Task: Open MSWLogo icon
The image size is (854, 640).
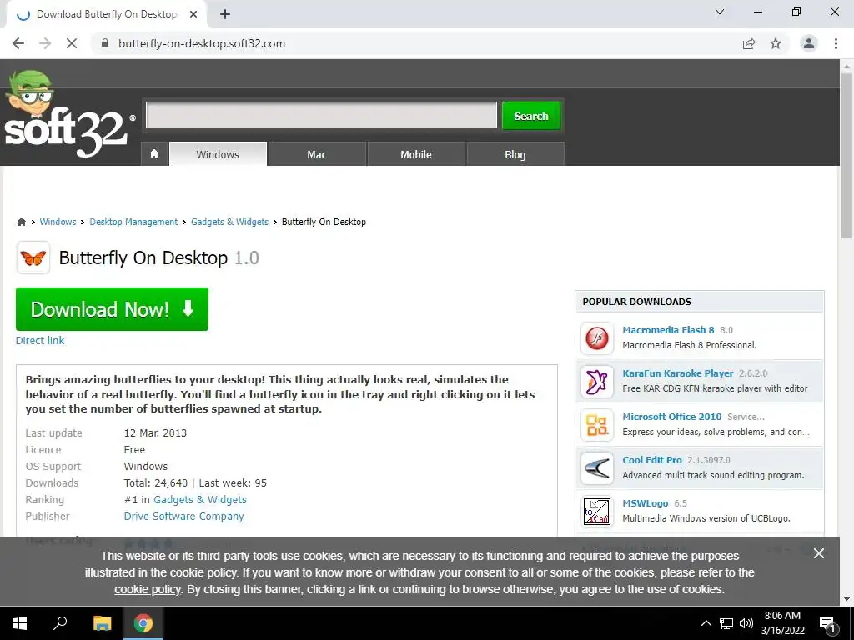Action: tap(597, 512)
